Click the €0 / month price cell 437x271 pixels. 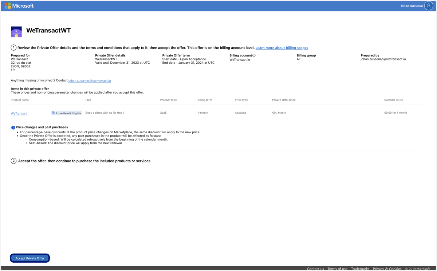279,113
